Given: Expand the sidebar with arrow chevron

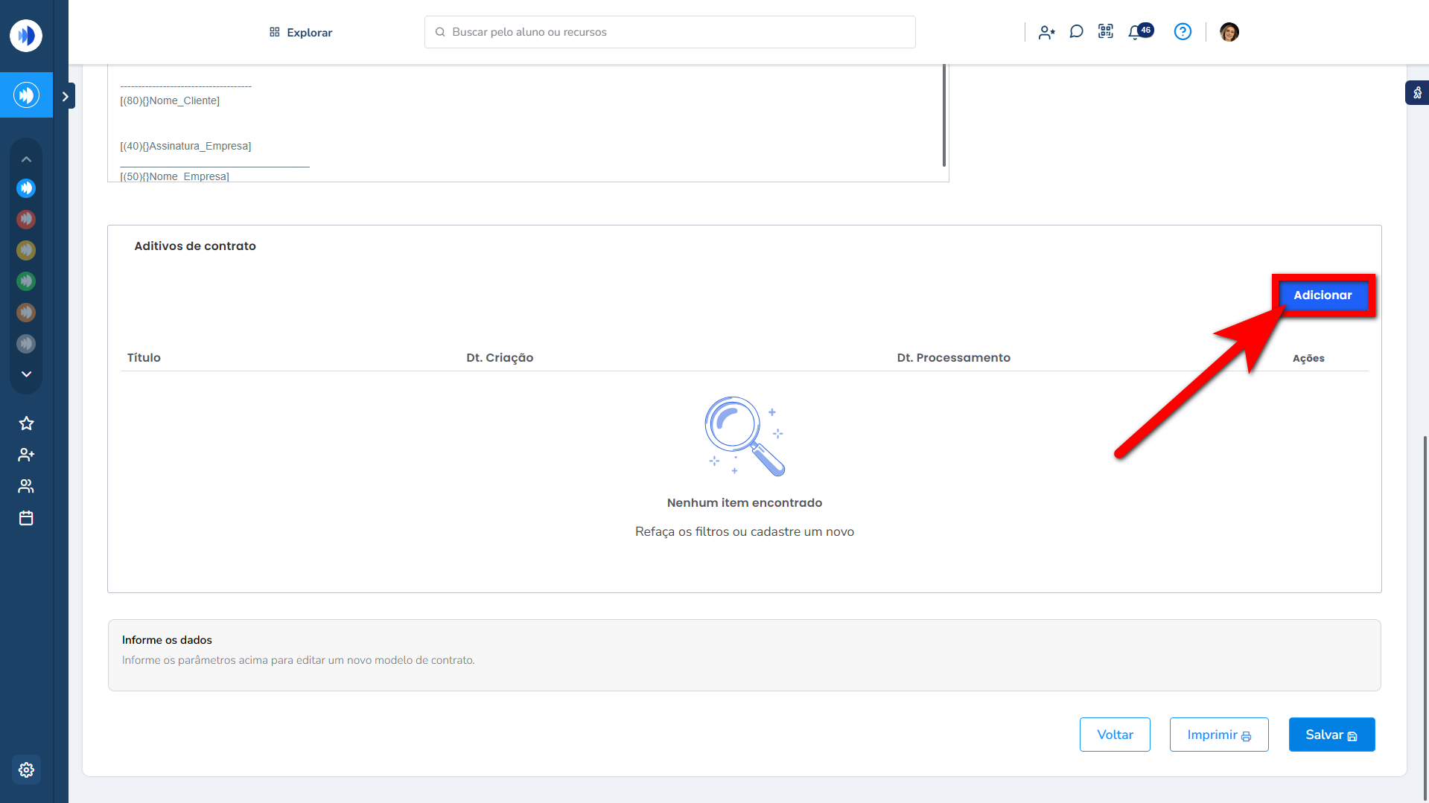Looking at the screenshot, I should click(66, 96).
